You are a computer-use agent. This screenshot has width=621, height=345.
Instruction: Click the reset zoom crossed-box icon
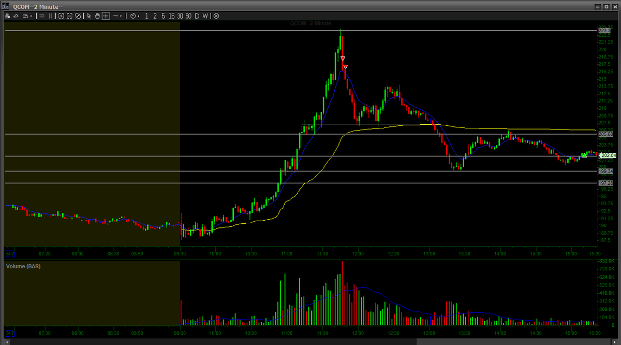78,16
